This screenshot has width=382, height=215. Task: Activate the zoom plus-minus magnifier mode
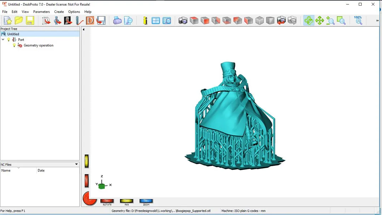330,21
